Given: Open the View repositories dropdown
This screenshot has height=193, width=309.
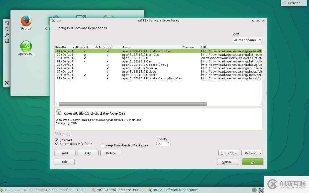Looking at the screenshot, I should tap(248, 40).
